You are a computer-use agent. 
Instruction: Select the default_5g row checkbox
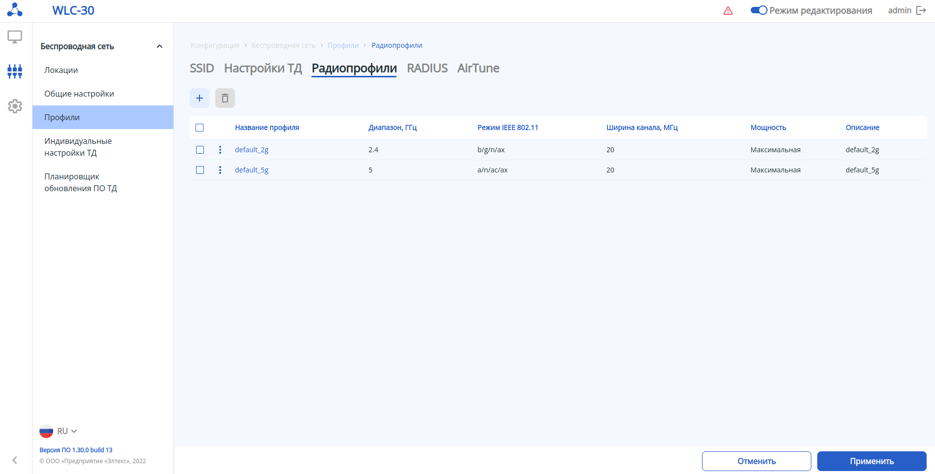200,170
